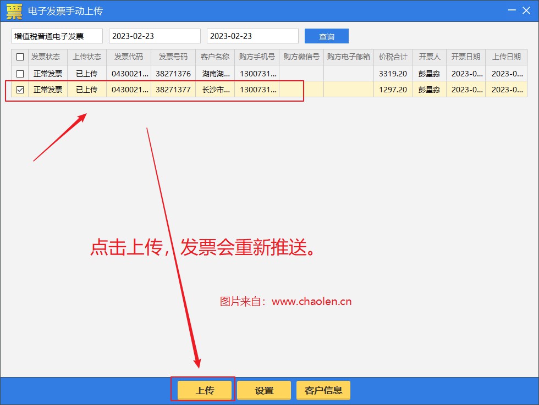Viewport: 539px width, 405px height.
Task: Click the 发票号码 column header
Action: click(173, 57)
